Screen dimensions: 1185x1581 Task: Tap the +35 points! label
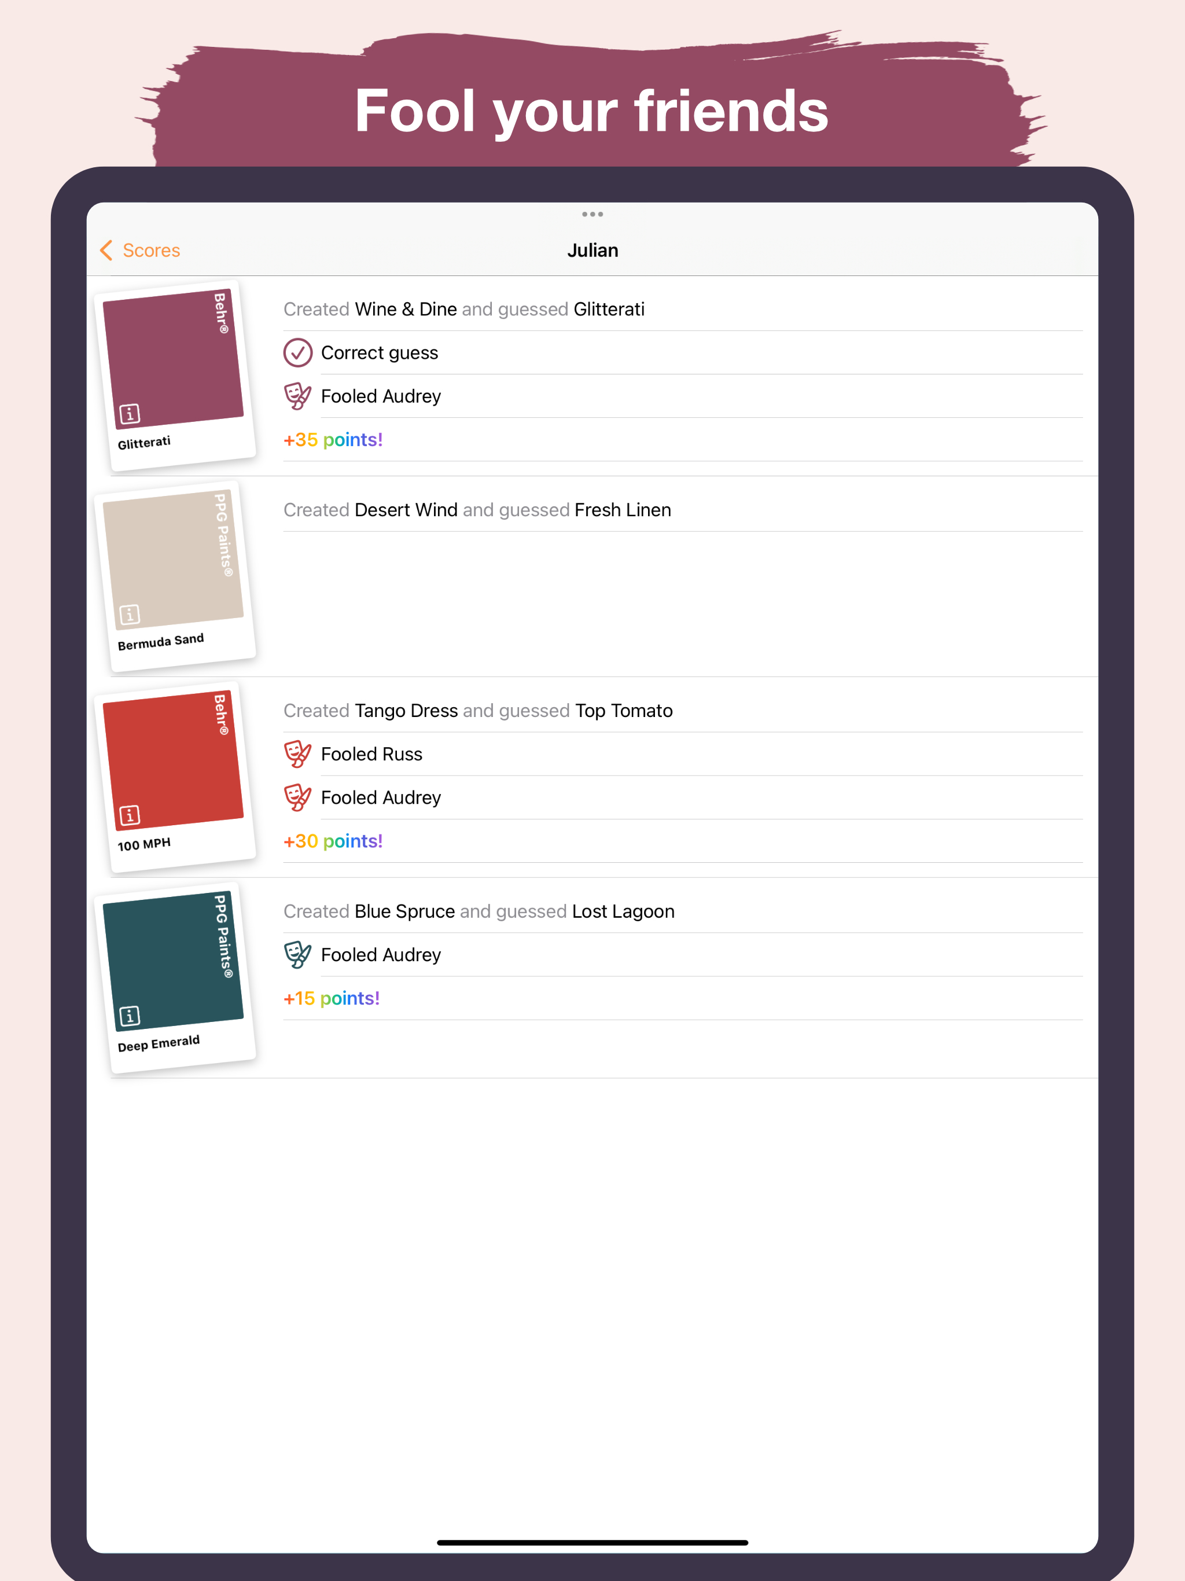coord(333,440)
